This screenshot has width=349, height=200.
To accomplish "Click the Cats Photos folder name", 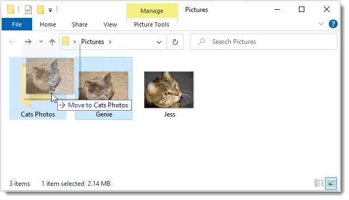I will [x=38, y=114].
